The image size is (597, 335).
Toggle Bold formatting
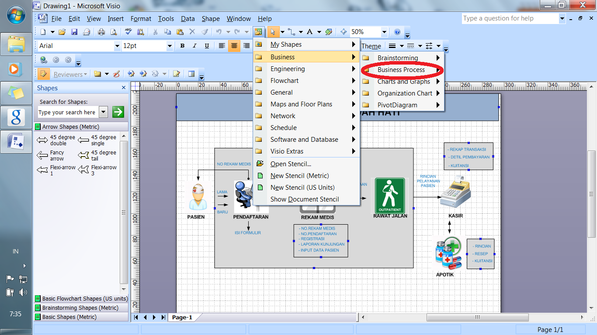click(182, 46)
